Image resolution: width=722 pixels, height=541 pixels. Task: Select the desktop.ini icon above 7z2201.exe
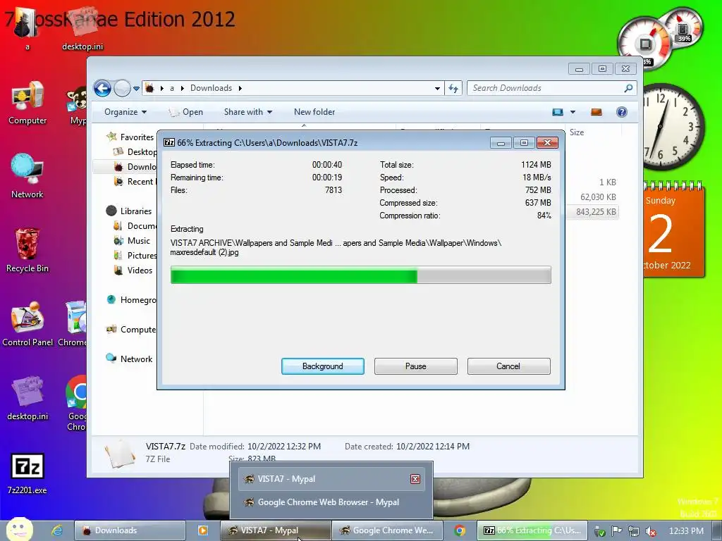point(27,399)
